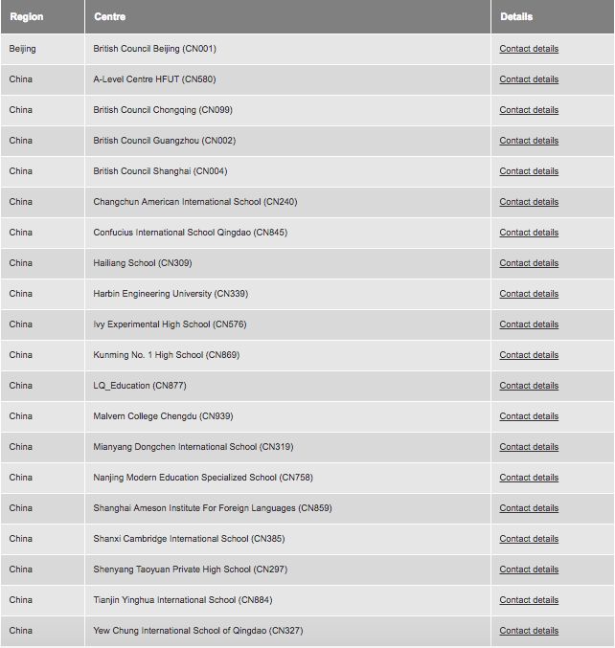Open Contact details for Kunming No. 1 High School
This screenshot has height=648, width=615.
529,354
